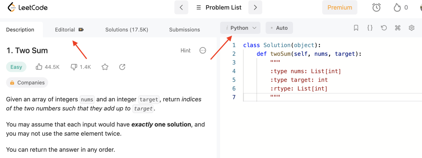Click the streak flame icon
Screen dimensions: 422x158
point(397,7)
